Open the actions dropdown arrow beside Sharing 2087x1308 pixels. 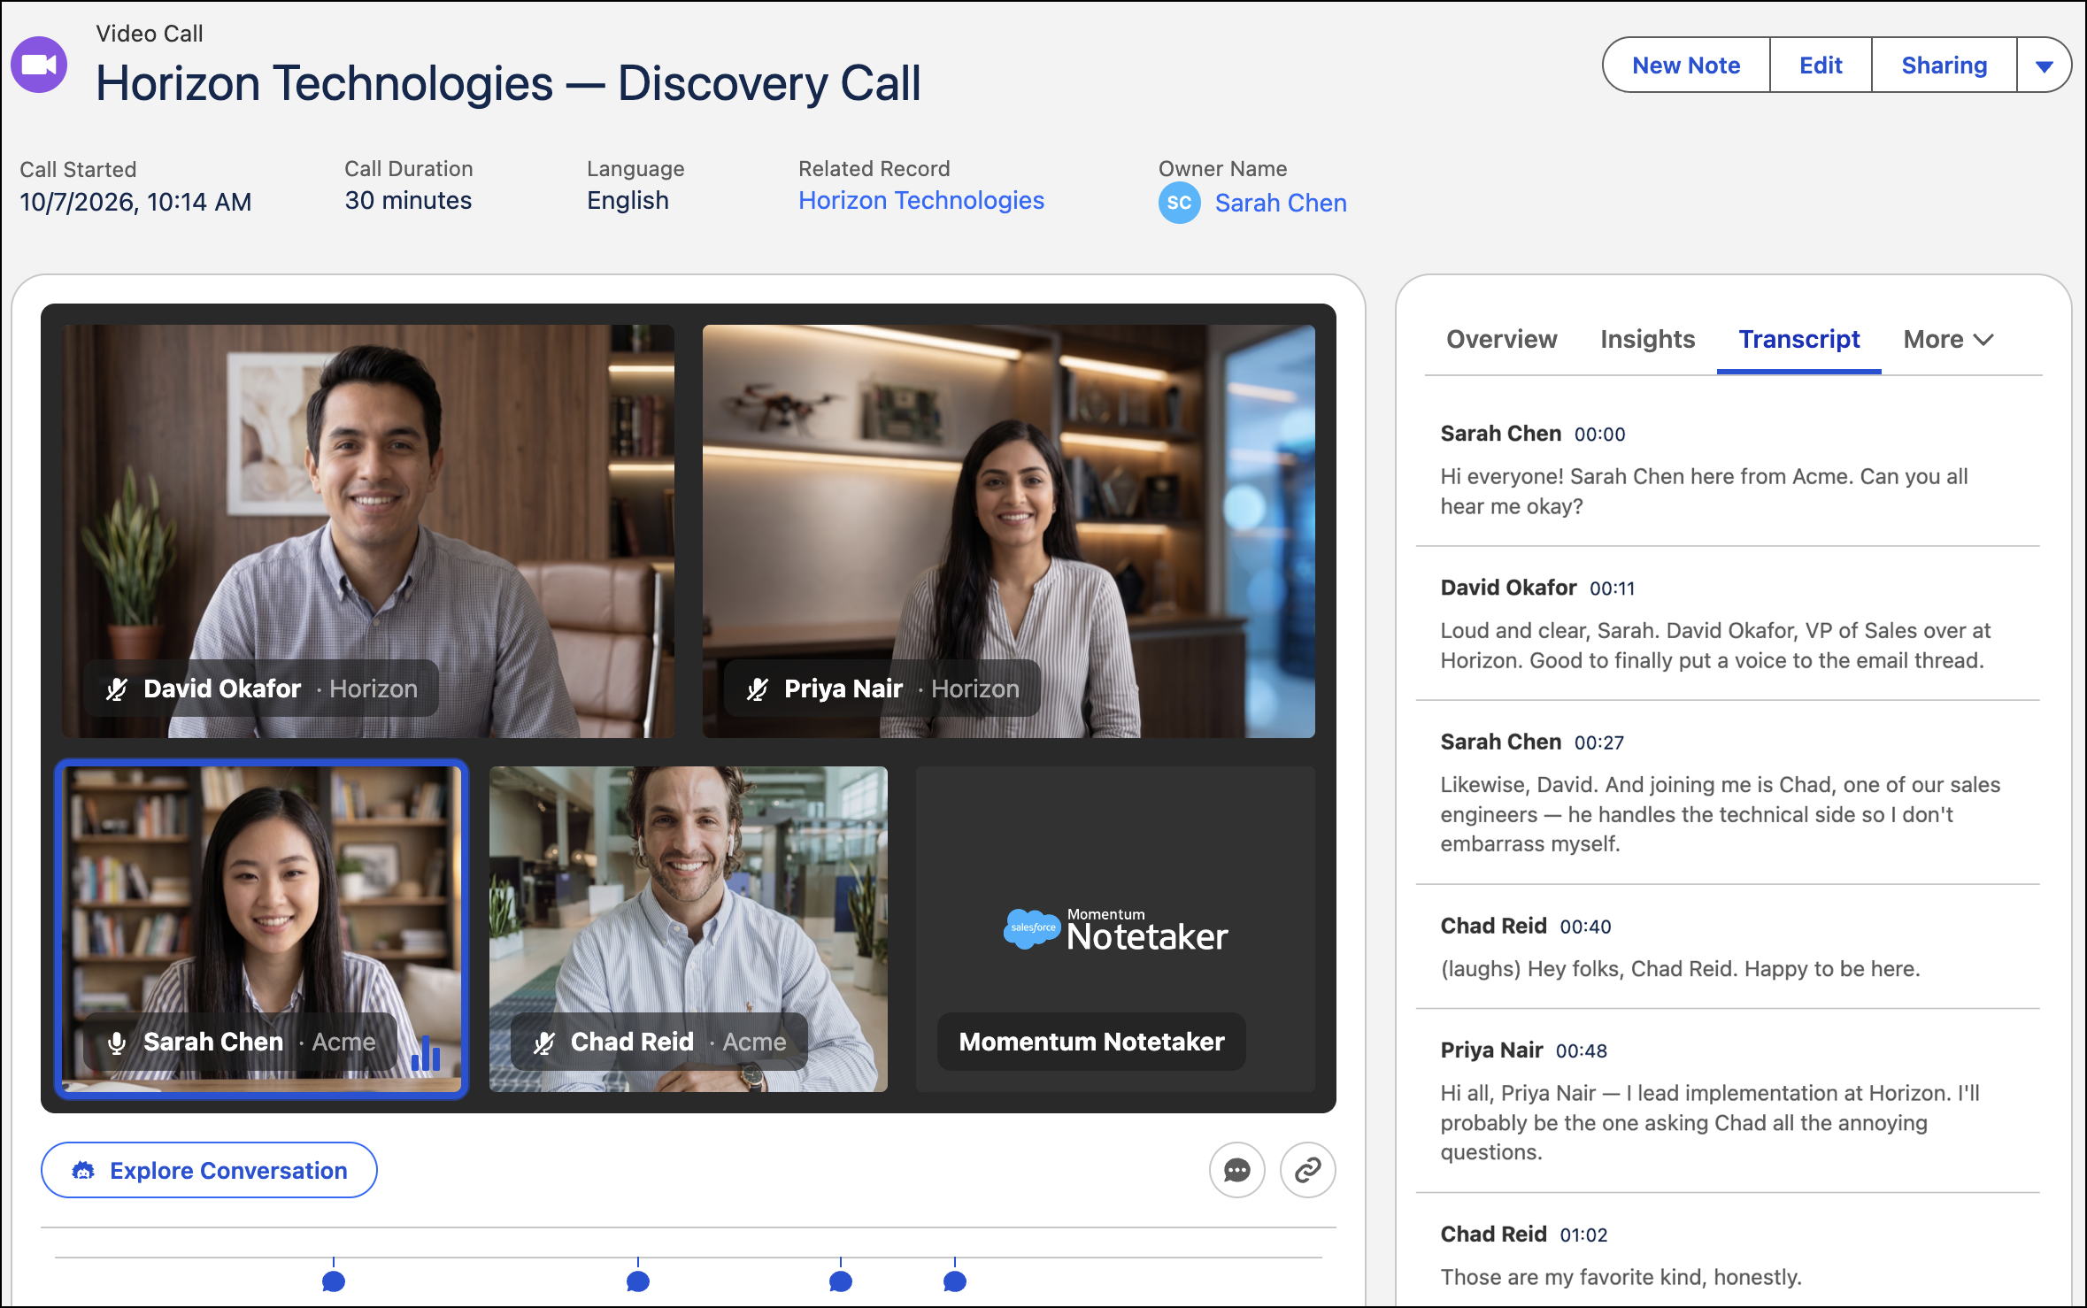[x=2044, y=65]
